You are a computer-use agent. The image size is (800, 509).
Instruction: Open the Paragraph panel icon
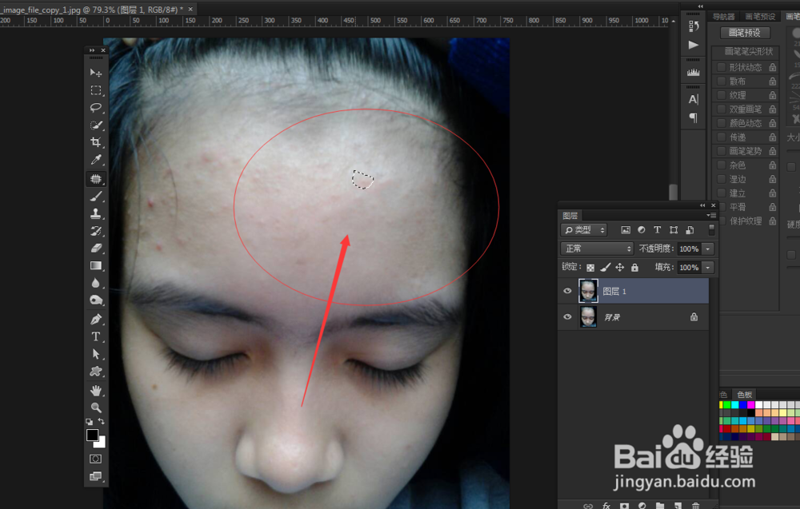694,117
